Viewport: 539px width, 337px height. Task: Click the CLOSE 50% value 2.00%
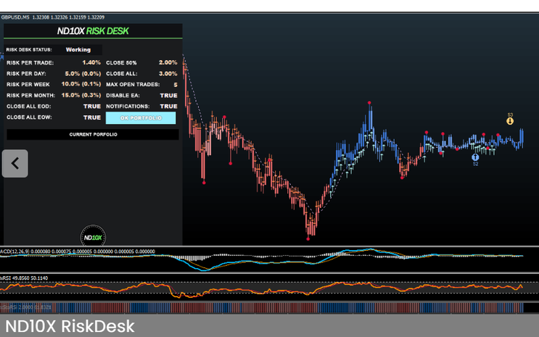pyautogui.click(x=168, y=62)
